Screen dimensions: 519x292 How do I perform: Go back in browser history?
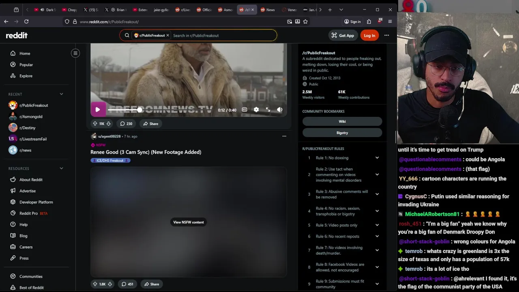coord(6,21)
